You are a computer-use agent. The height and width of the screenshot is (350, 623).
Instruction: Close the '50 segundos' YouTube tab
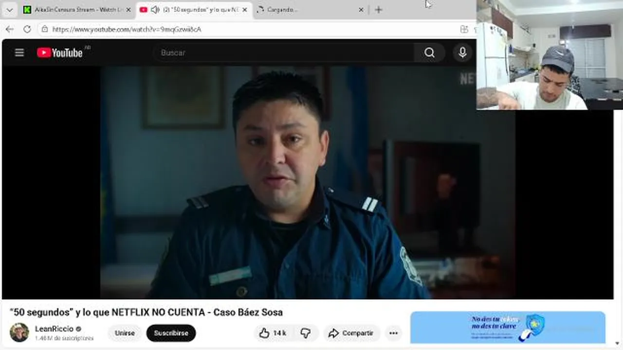click(244, 10)
